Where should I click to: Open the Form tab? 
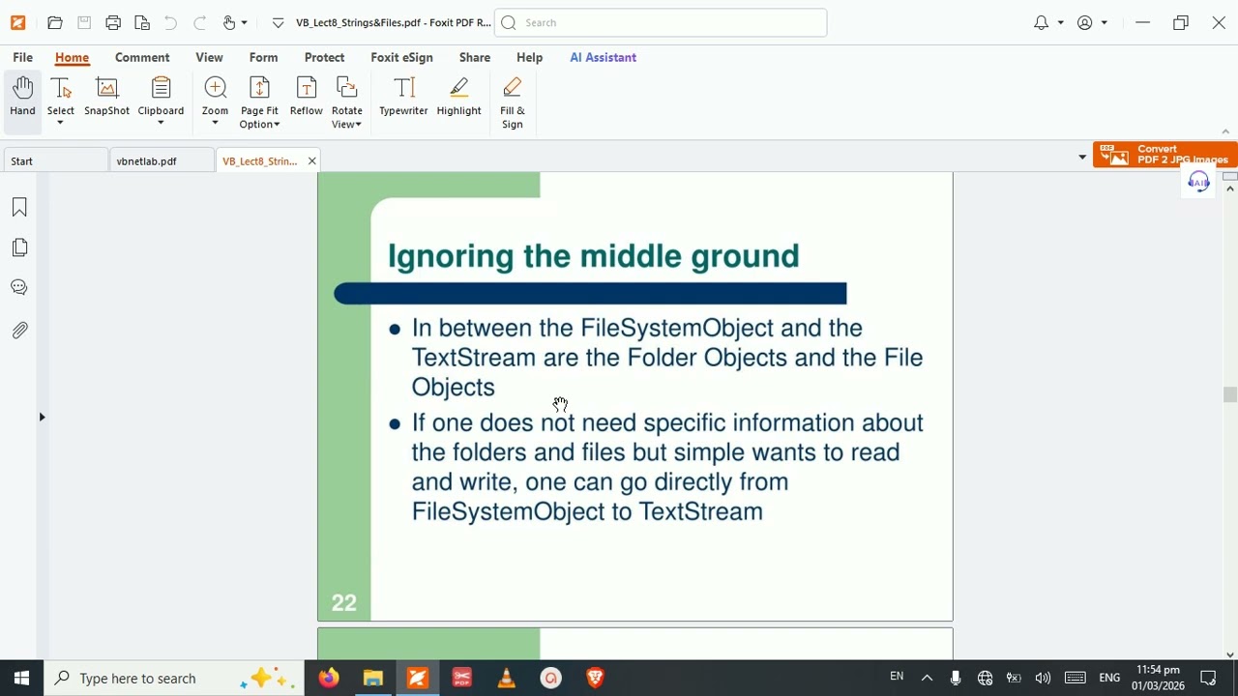(263, 57)
